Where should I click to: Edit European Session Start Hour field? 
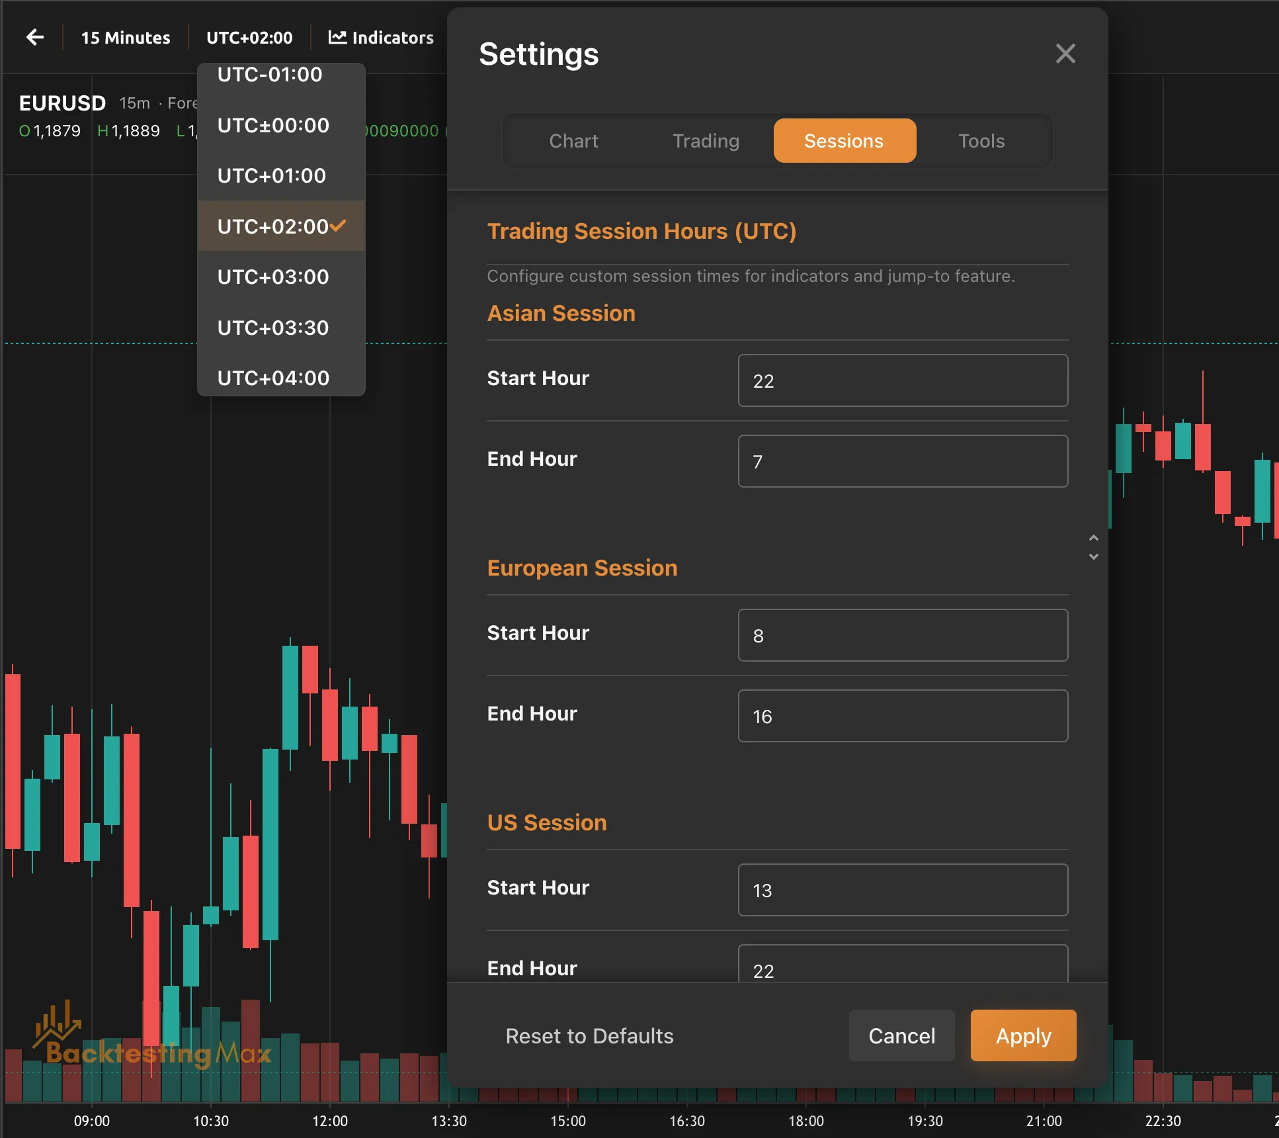(x=903, y=635)
